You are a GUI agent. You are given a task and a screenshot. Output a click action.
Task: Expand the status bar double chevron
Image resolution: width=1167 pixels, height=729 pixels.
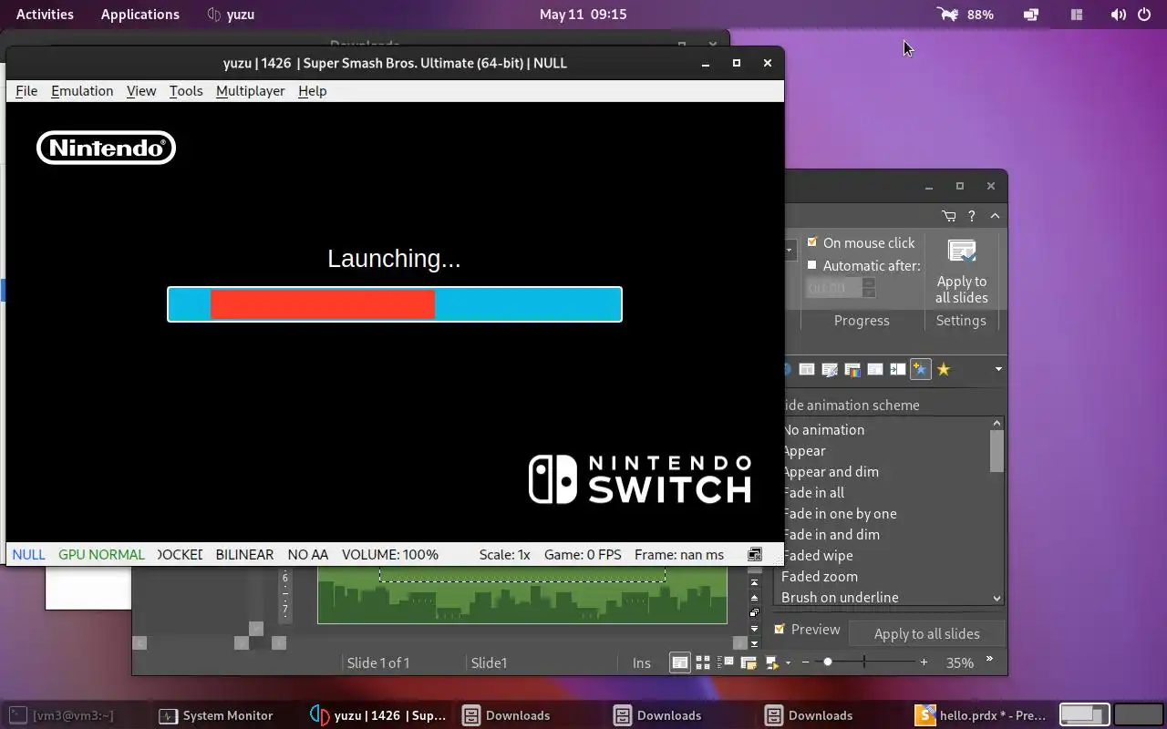click(989, 661)
